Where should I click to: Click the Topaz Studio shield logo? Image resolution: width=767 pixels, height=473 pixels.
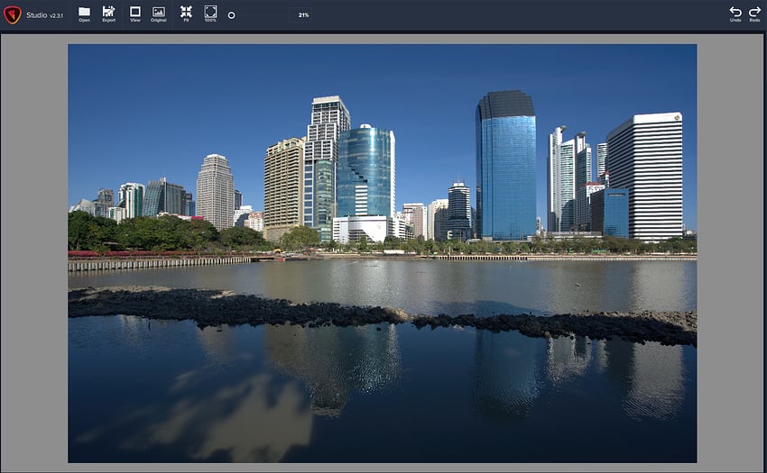click(x=13, y=15)
